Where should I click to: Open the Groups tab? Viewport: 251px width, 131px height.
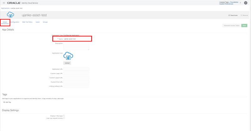tap(45, 22)
